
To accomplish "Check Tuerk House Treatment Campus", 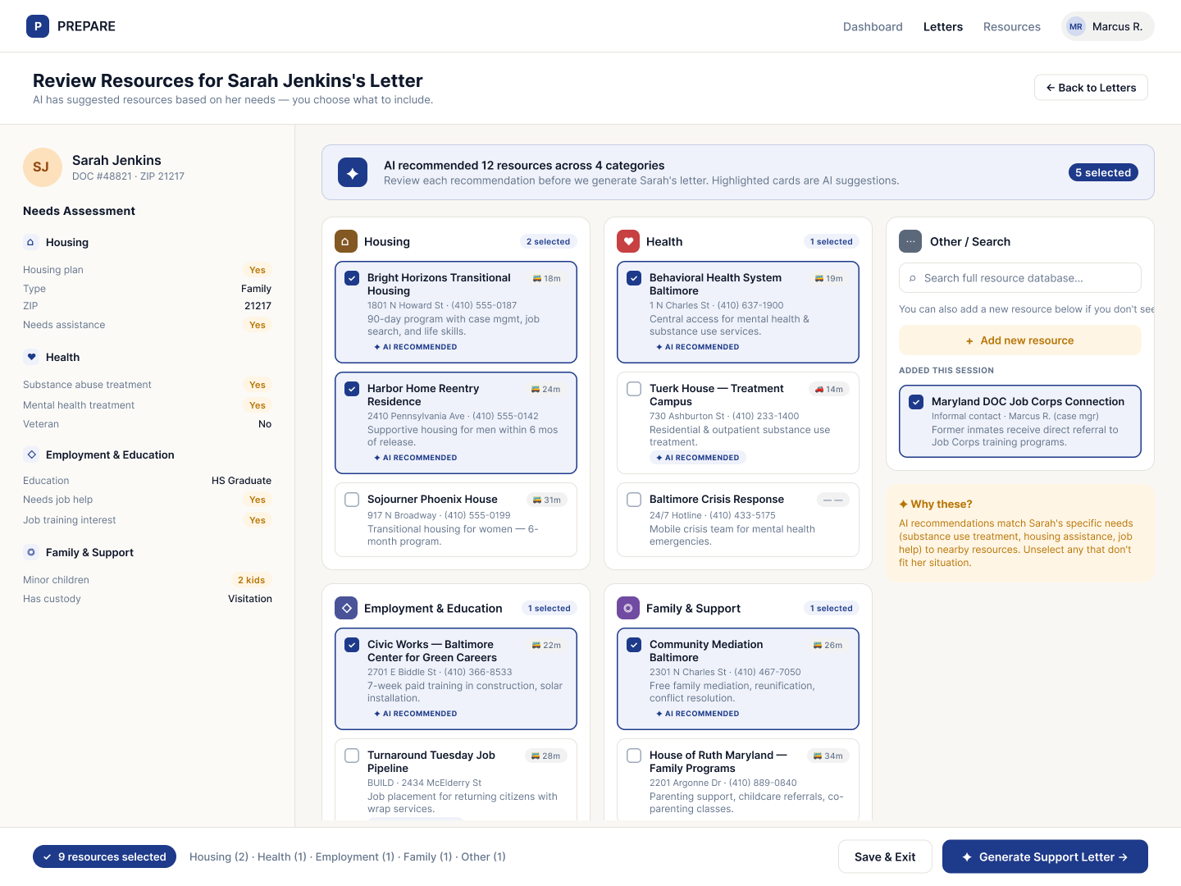I will (634, 389).
